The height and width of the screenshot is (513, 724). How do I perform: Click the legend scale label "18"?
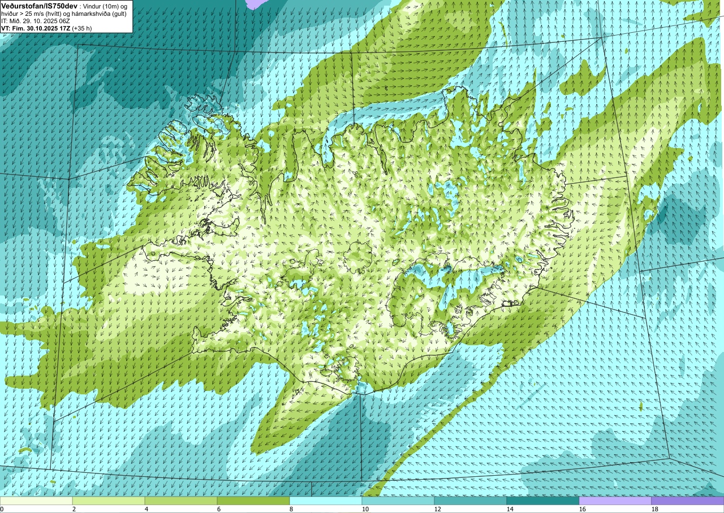655,509
